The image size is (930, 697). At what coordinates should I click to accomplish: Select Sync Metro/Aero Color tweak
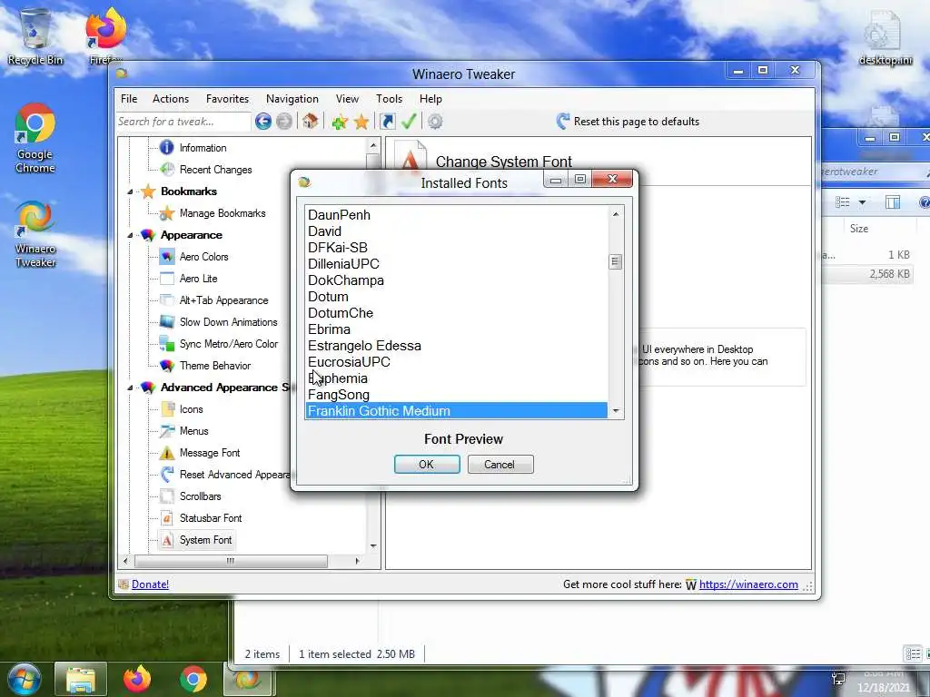coord(228,344)
